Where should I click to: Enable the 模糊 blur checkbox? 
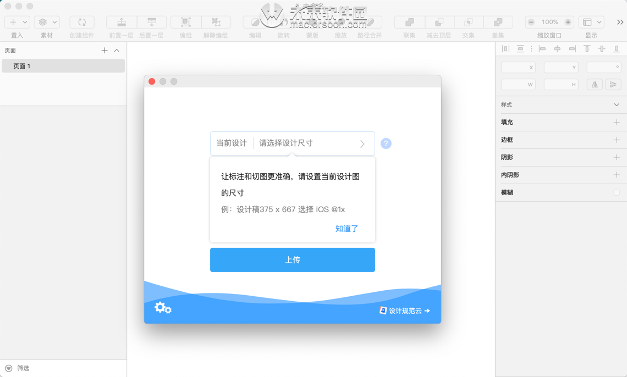tap(617, 192)
